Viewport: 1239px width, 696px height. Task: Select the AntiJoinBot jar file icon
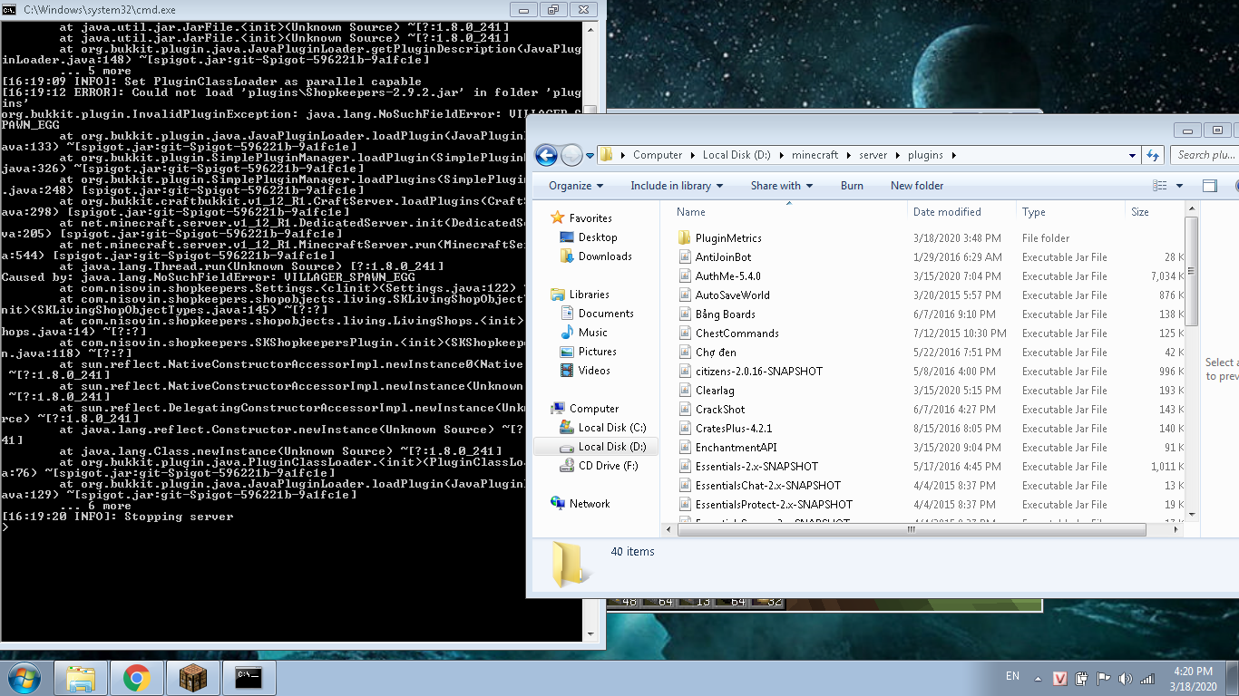pyautogui.click(x=686, y=257)
